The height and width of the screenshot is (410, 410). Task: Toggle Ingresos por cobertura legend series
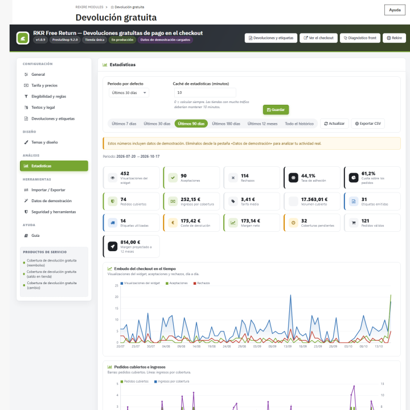(x=171, y=382)
